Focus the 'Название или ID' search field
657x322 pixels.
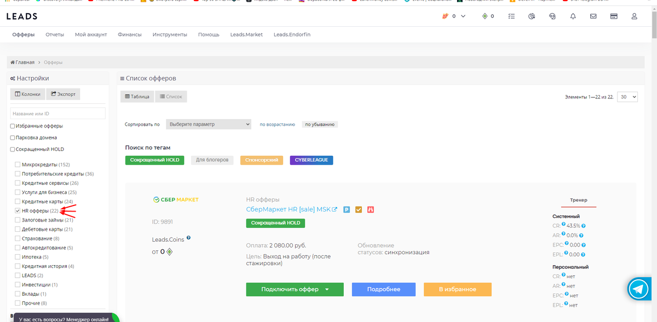(x=58, y=113)
